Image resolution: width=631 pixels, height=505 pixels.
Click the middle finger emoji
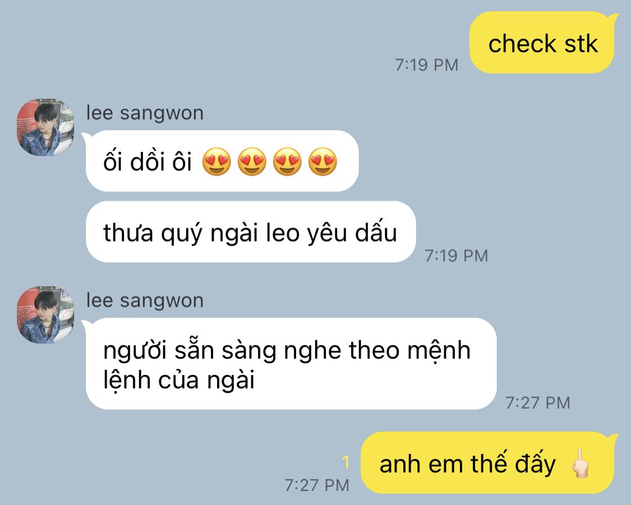click(581, 464)
